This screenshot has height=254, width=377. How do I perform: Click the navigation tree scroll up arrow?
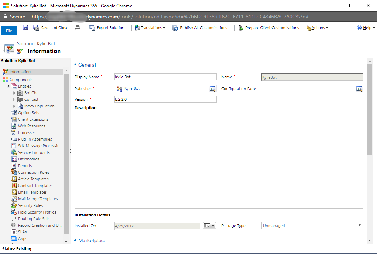click(x=66, y=71)
